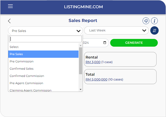Select the Pre Sales option
Screen dimensions: 166x117
pyautogui.click(x=43, y=54)
